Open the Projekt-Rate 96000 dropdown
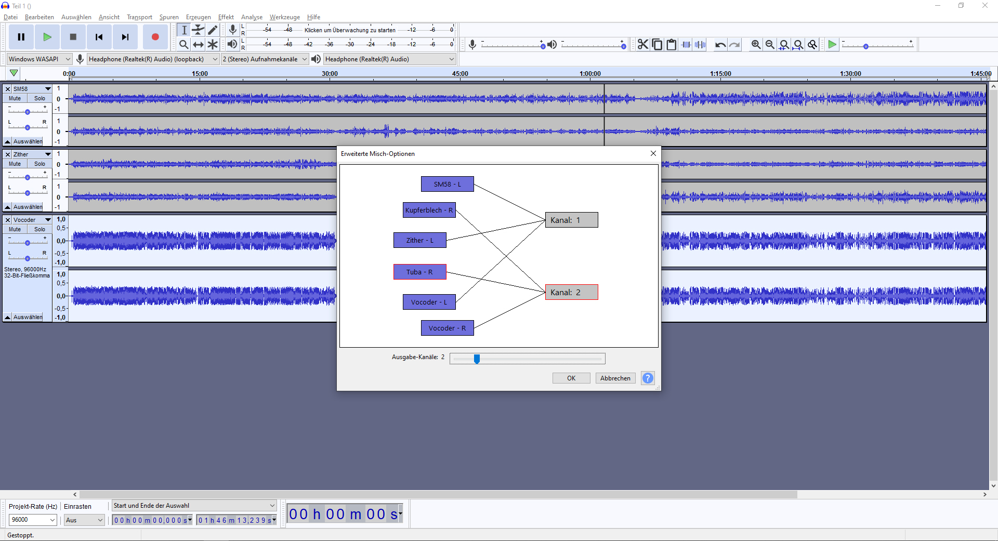 tap(33, 520)
